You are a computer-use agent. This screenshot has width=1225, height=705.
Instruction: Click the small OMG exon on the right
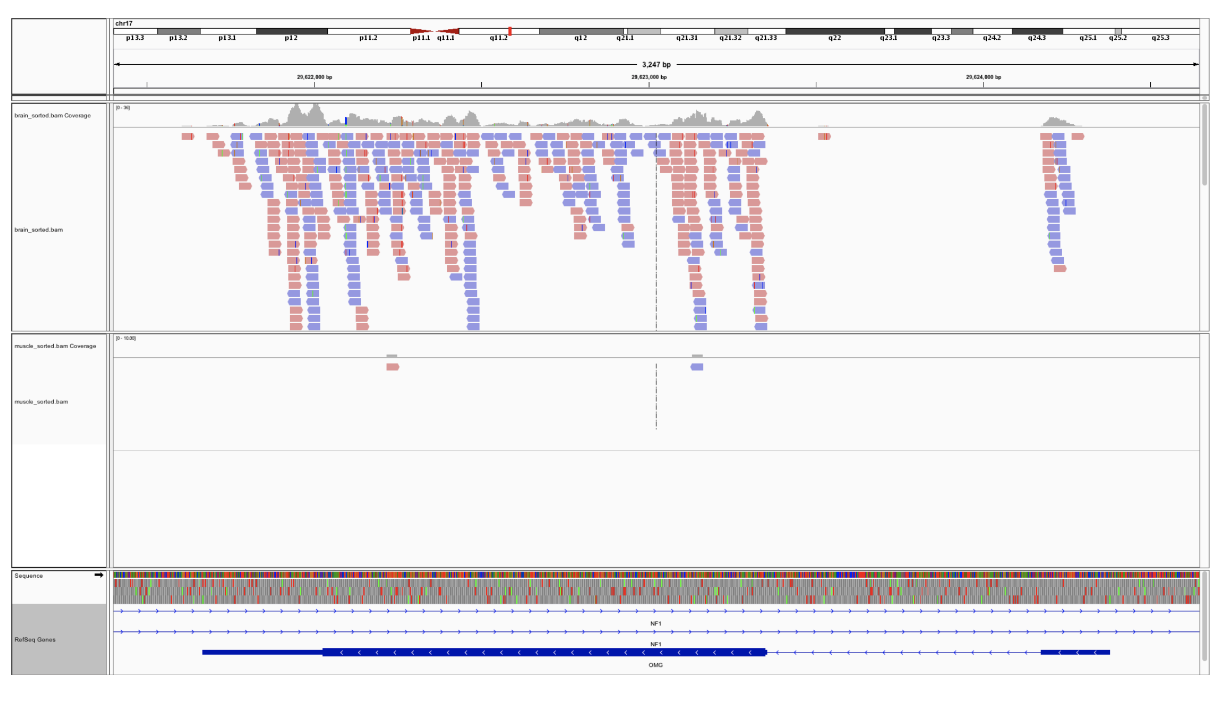click(x=1075, y=652)
